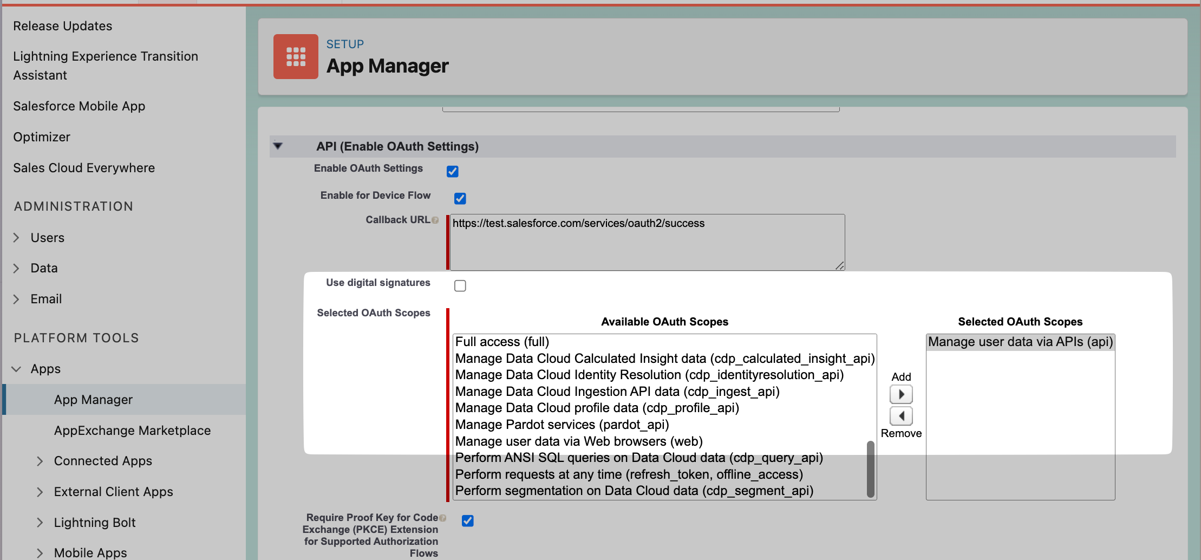Open Lightning Bolt item
Viewport: 1201px width, 560px height.
point(95,523)
